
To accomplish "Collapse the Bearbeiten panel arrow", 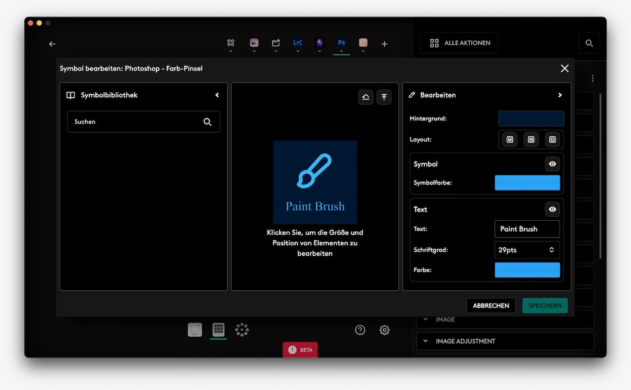I will [x=560, y=95].
